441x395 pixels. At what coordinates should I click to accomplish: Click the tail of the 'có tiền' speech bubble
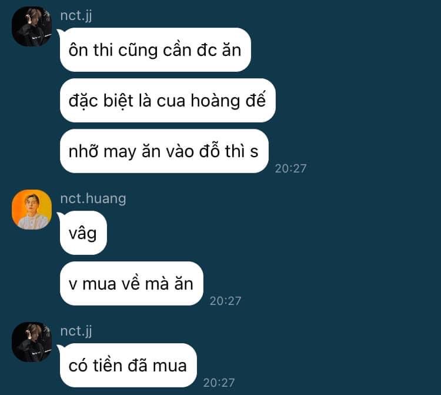tap(59, 348)
